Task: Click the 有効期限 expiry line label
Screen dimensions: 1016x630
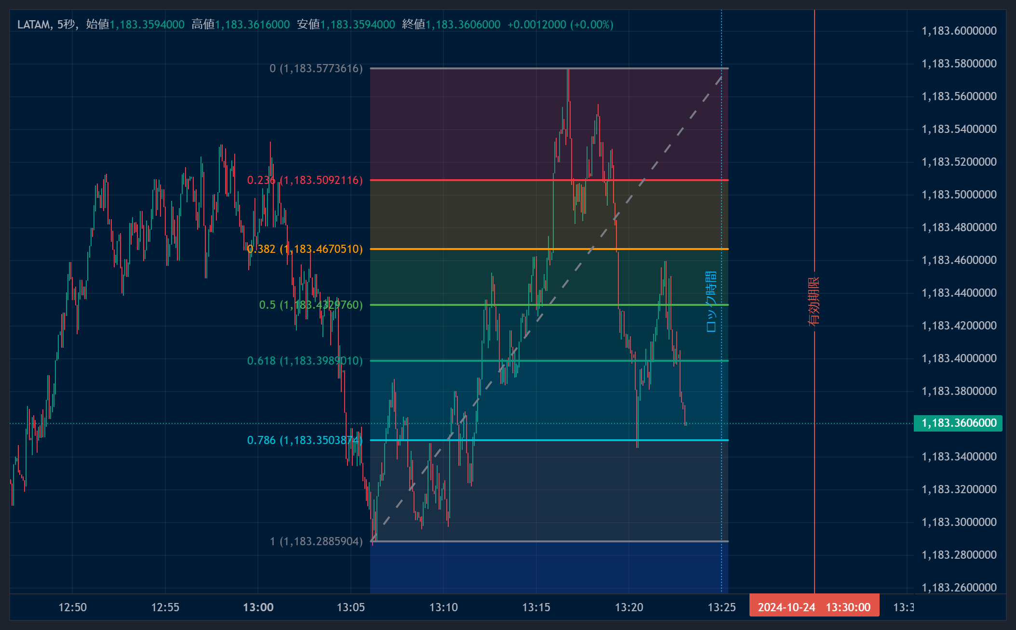Action: tap(814, 301)
